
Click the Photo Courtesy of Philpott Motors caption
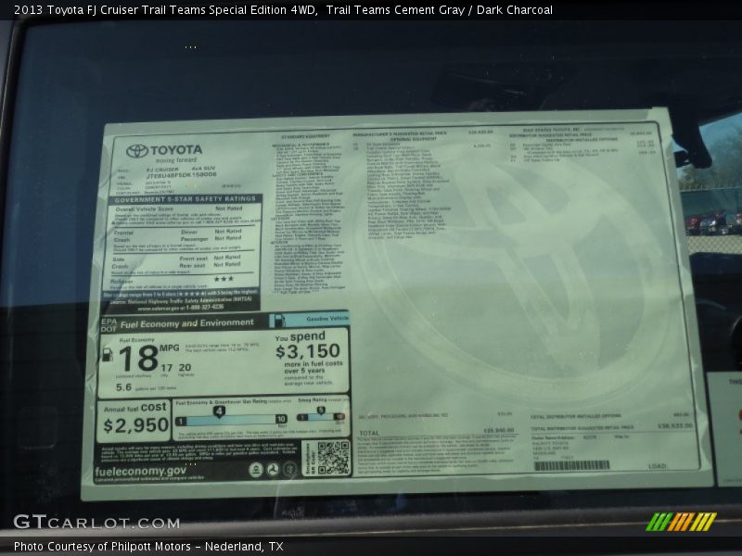(148, 547)
